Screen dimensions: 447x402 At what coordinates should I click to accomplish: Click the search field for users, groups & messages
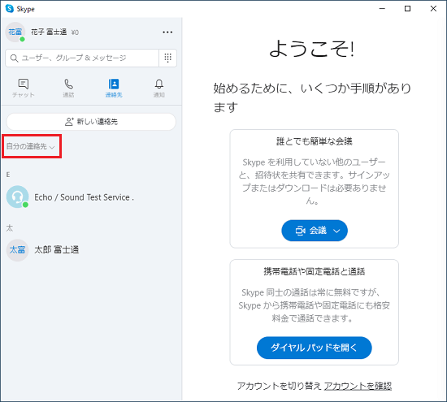[82, 58]
